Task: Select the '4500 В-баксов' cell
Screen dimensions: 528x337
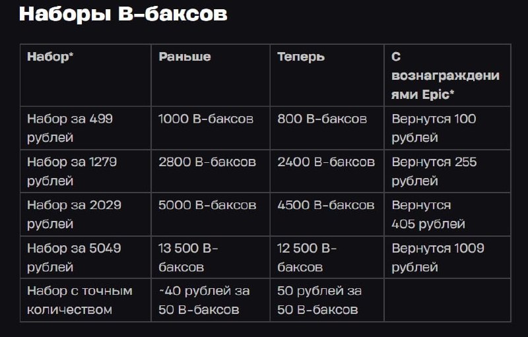Action: click(x=326, y=205)
